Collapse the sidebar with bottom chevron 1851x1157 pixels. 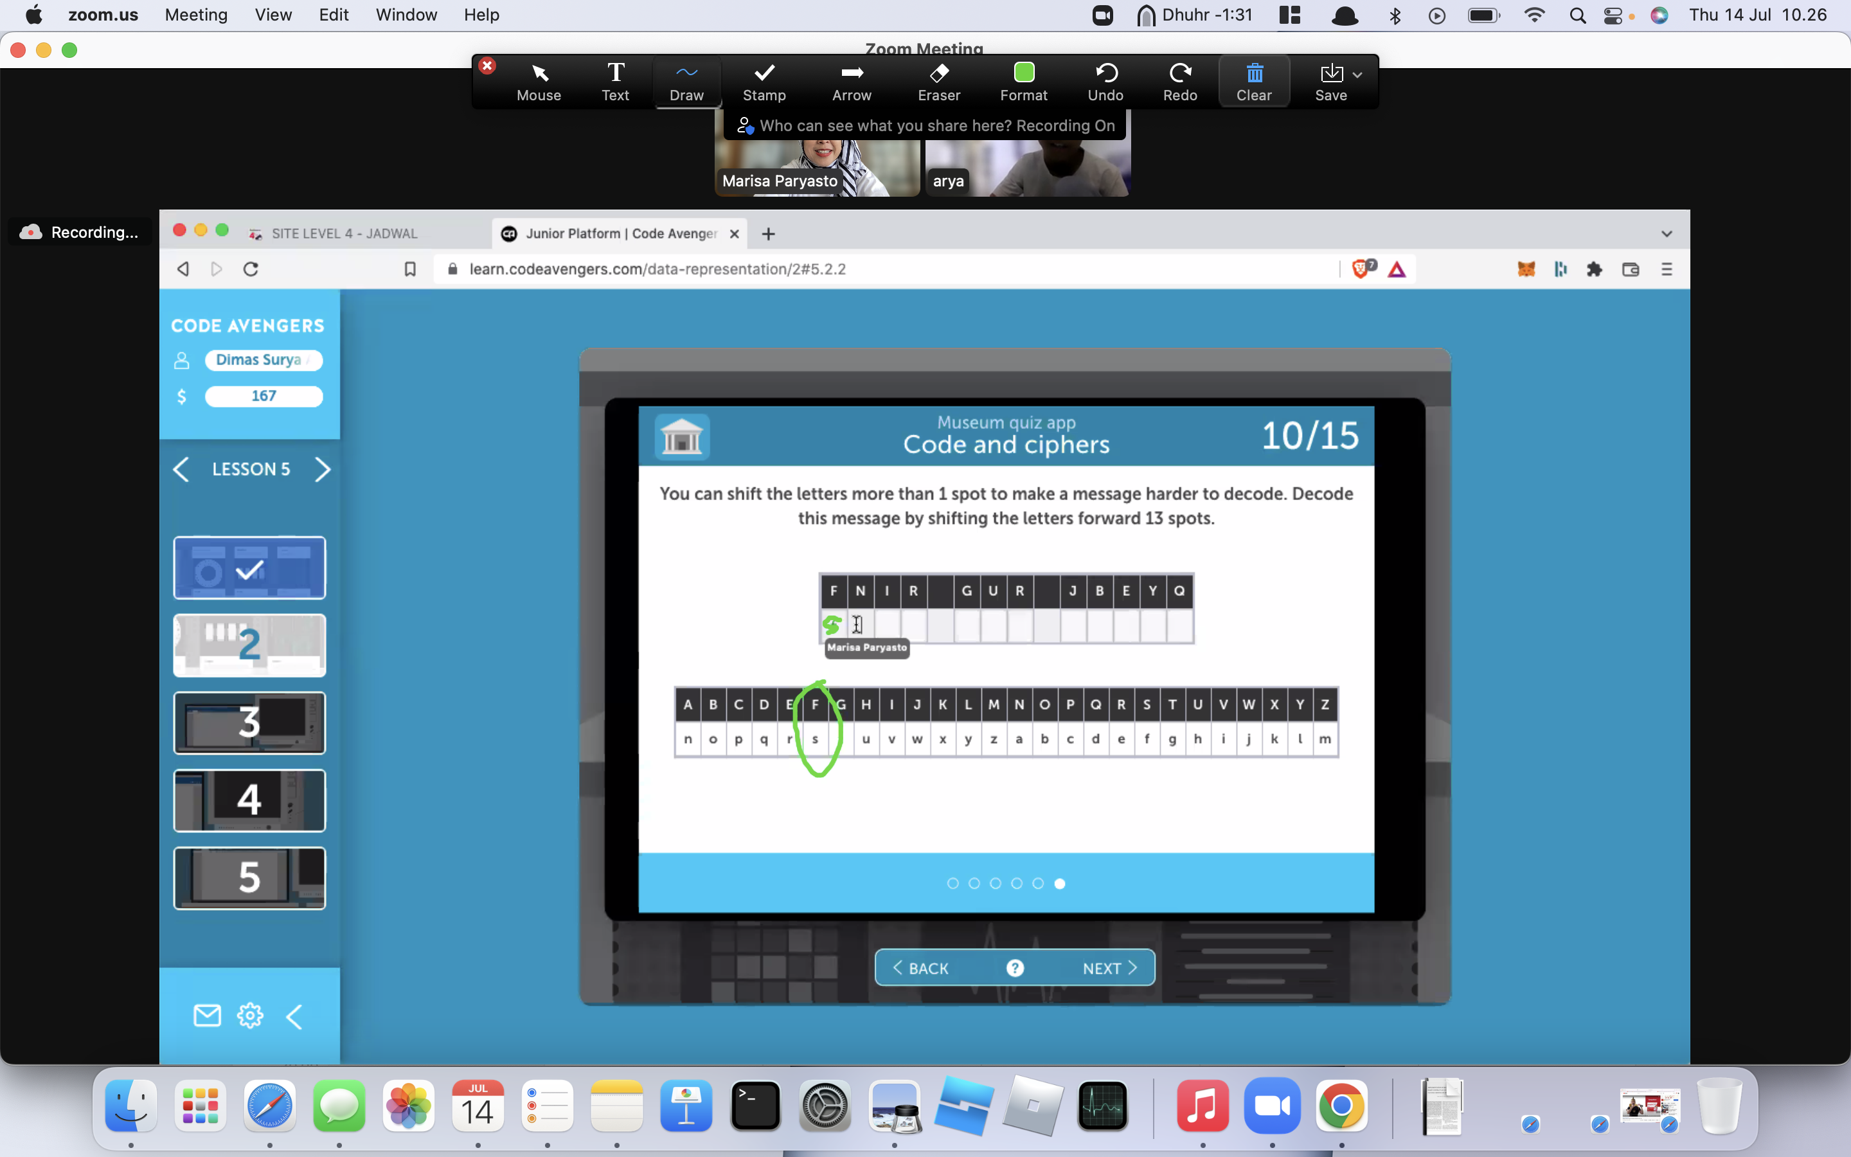pyautogui.click(x=294, y=1016)
